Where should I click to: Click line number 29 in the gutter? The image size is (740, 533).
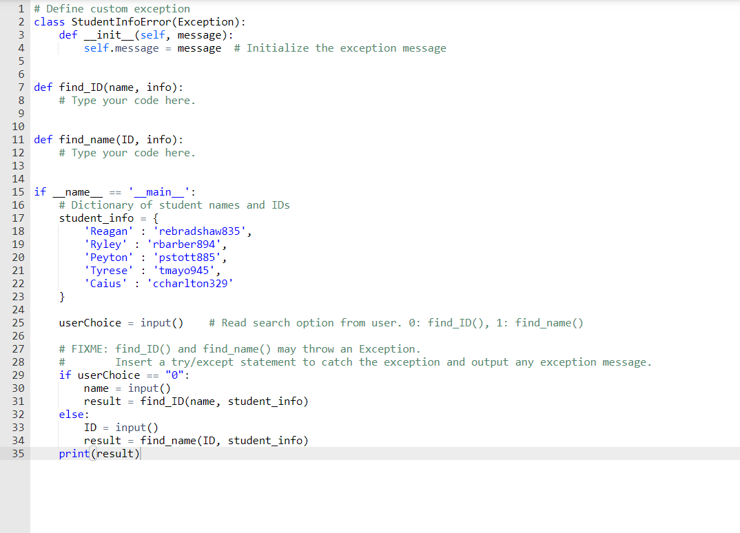pos(18,375)
